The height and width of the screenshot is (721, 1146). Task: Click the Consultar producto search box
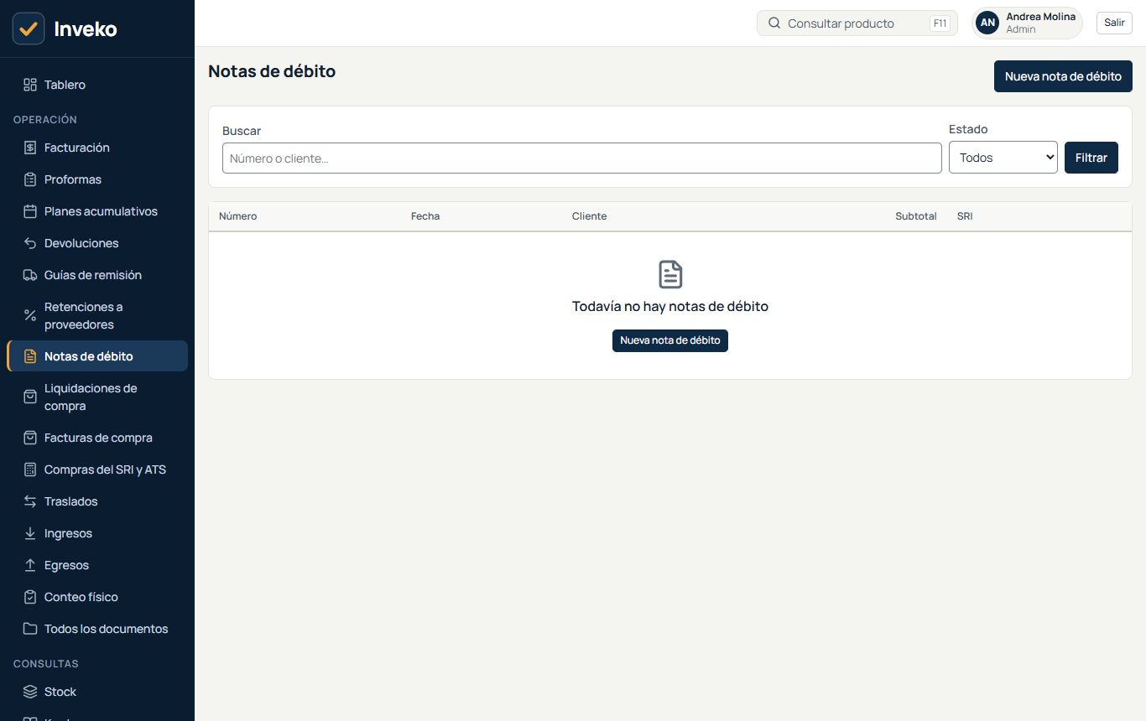click(857, 23)
